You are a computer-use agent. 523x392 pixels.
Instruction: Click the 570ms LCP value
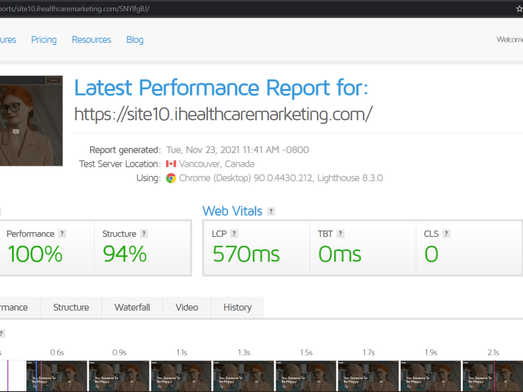(246, 254)
